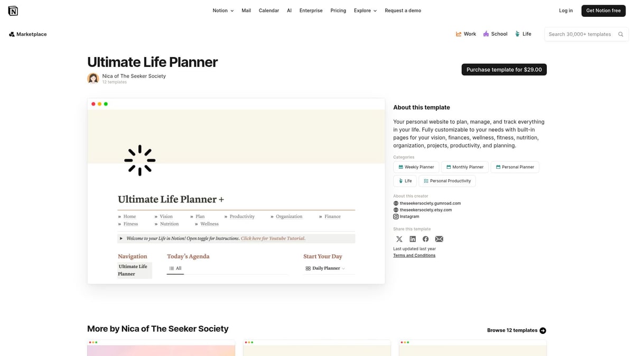Click the Facebook share icon
Image resolution: width=634 pixels, height=356 pixels.
[425, 238]
